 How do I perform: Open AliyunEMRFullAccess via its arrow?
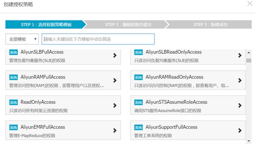pos(115,130)
